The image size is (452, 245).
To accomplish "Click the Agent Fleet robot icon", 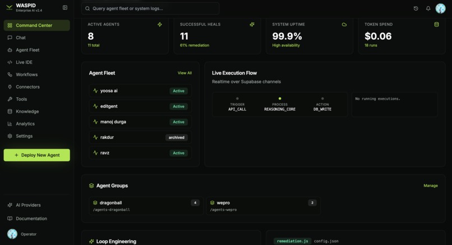I will [10, 50].
